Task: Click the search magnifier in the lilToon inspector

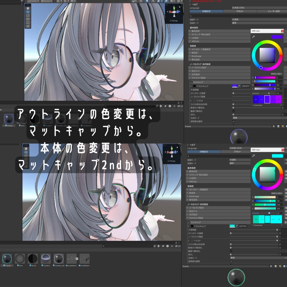Action: coord(191,16)
